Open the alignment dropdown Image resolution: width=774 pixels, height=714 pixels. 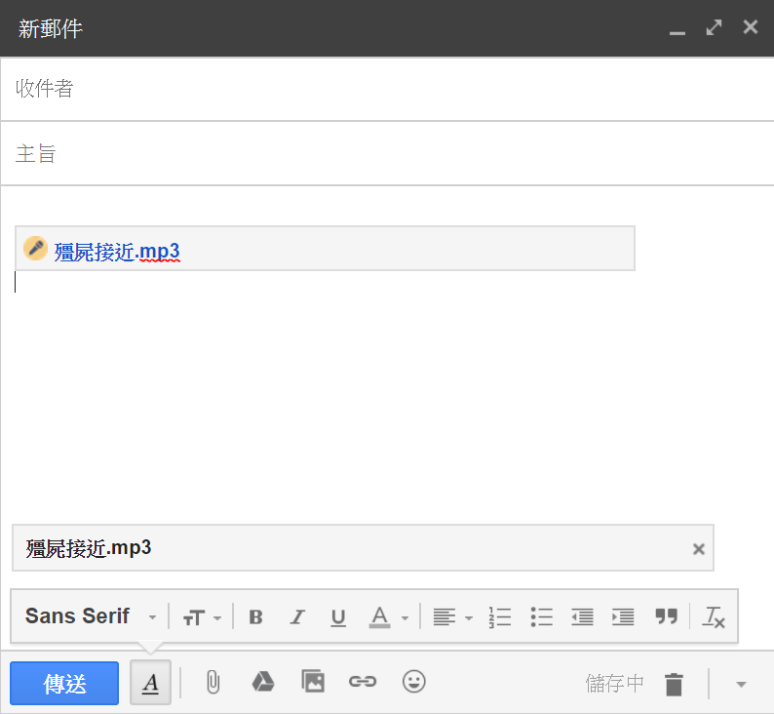pyautogui.click(x=452, y=616)
